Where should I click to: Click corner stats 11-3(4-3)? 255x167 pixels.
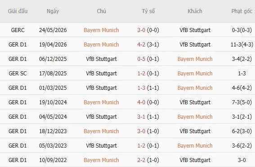point(242,44)
